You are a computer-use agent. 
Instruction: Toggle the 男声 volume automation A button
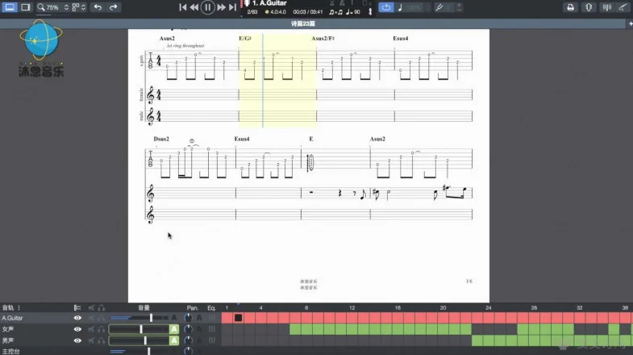coord(174,340)
